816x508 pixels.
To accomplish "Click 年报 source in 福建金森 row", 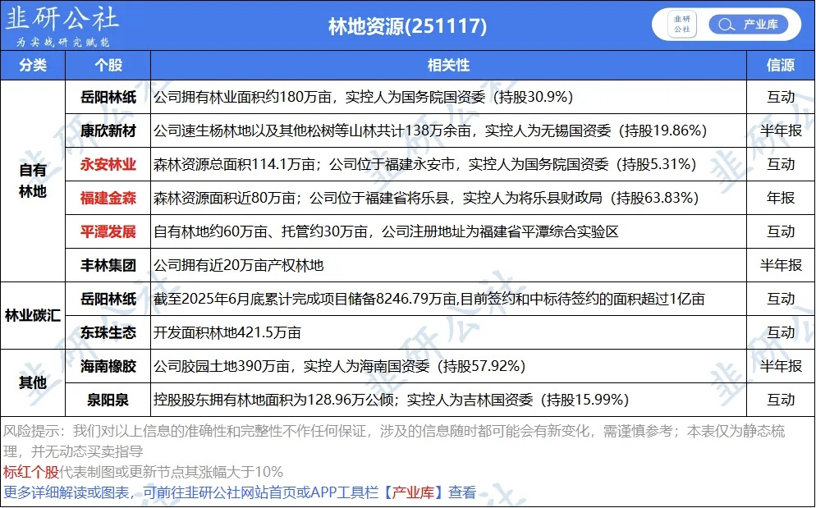I will (781, 198).
